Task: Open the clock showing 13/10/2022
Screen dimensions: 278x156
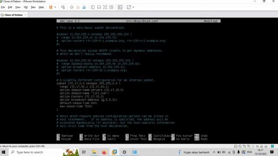Action: click(x=261, y=152)
